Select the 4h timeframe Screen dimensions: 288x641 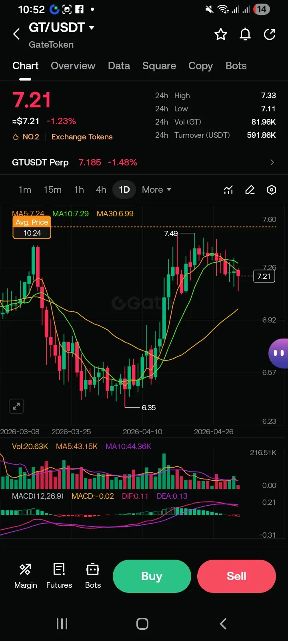(101, 189)
